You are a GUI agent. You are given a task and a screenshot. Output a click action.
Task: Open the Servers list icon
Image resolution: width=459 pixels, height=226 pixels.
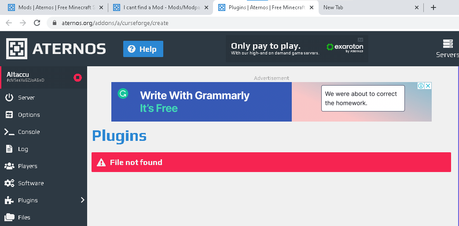point(448,44)
